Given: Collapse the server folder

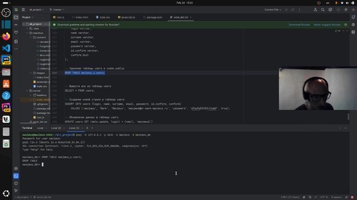Looking at the screenshot, I should (x=27, y=91).
